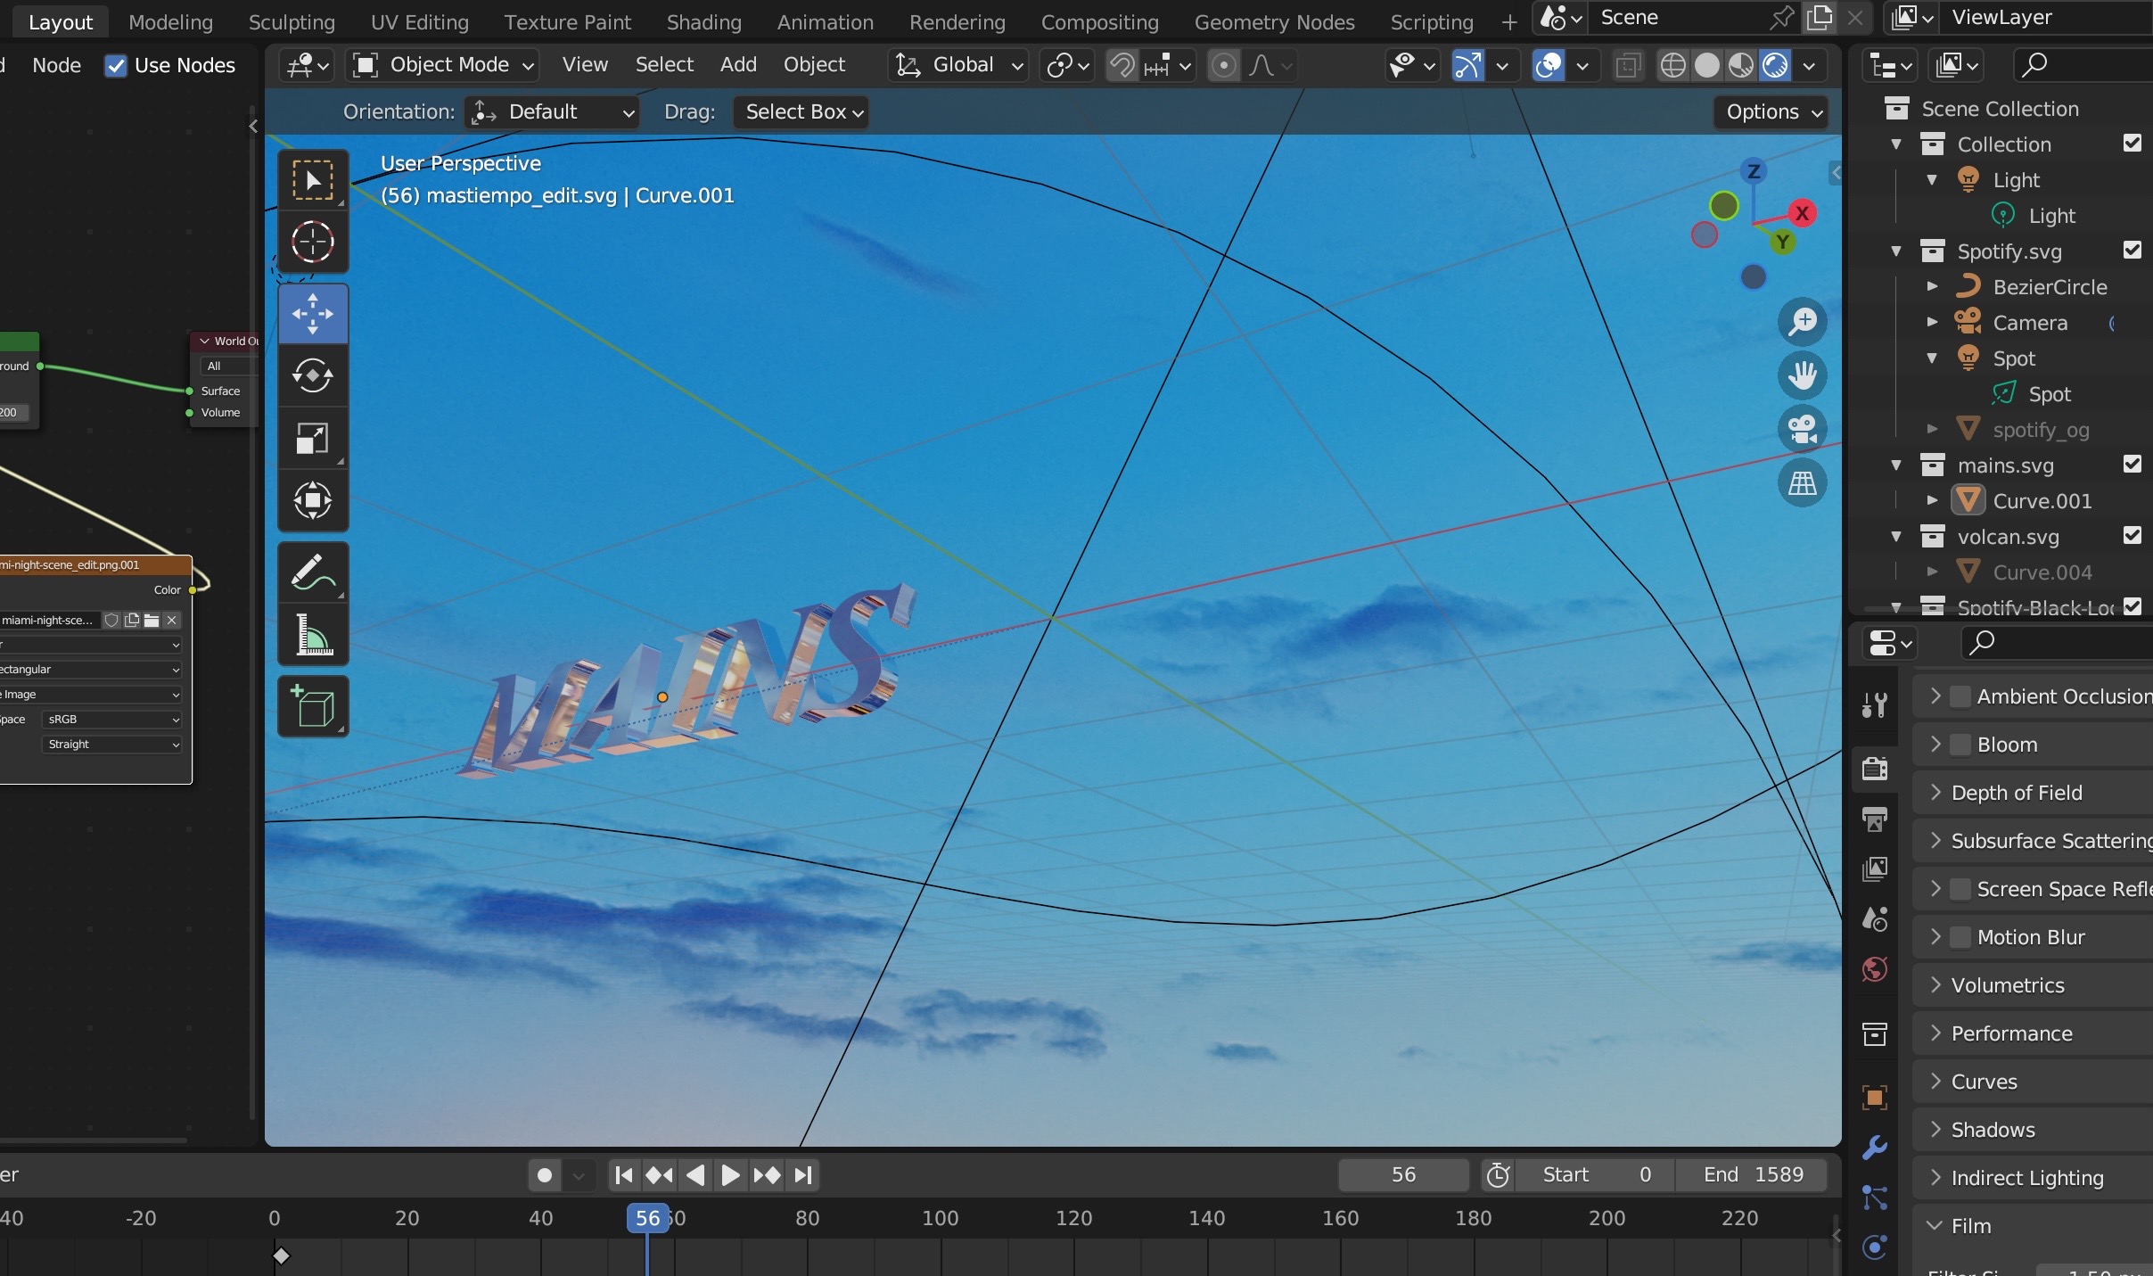Screen dimensions: 2153x1276
Task: Expand Curve.001 in the outliner
Action: coord(1932,501)
